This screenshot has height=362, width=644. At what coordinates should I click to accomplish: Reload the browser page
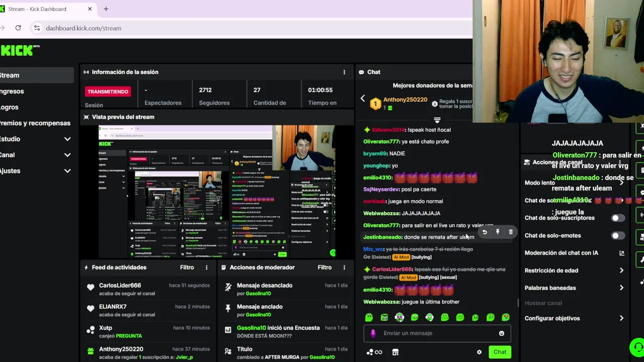coord(18,28)
